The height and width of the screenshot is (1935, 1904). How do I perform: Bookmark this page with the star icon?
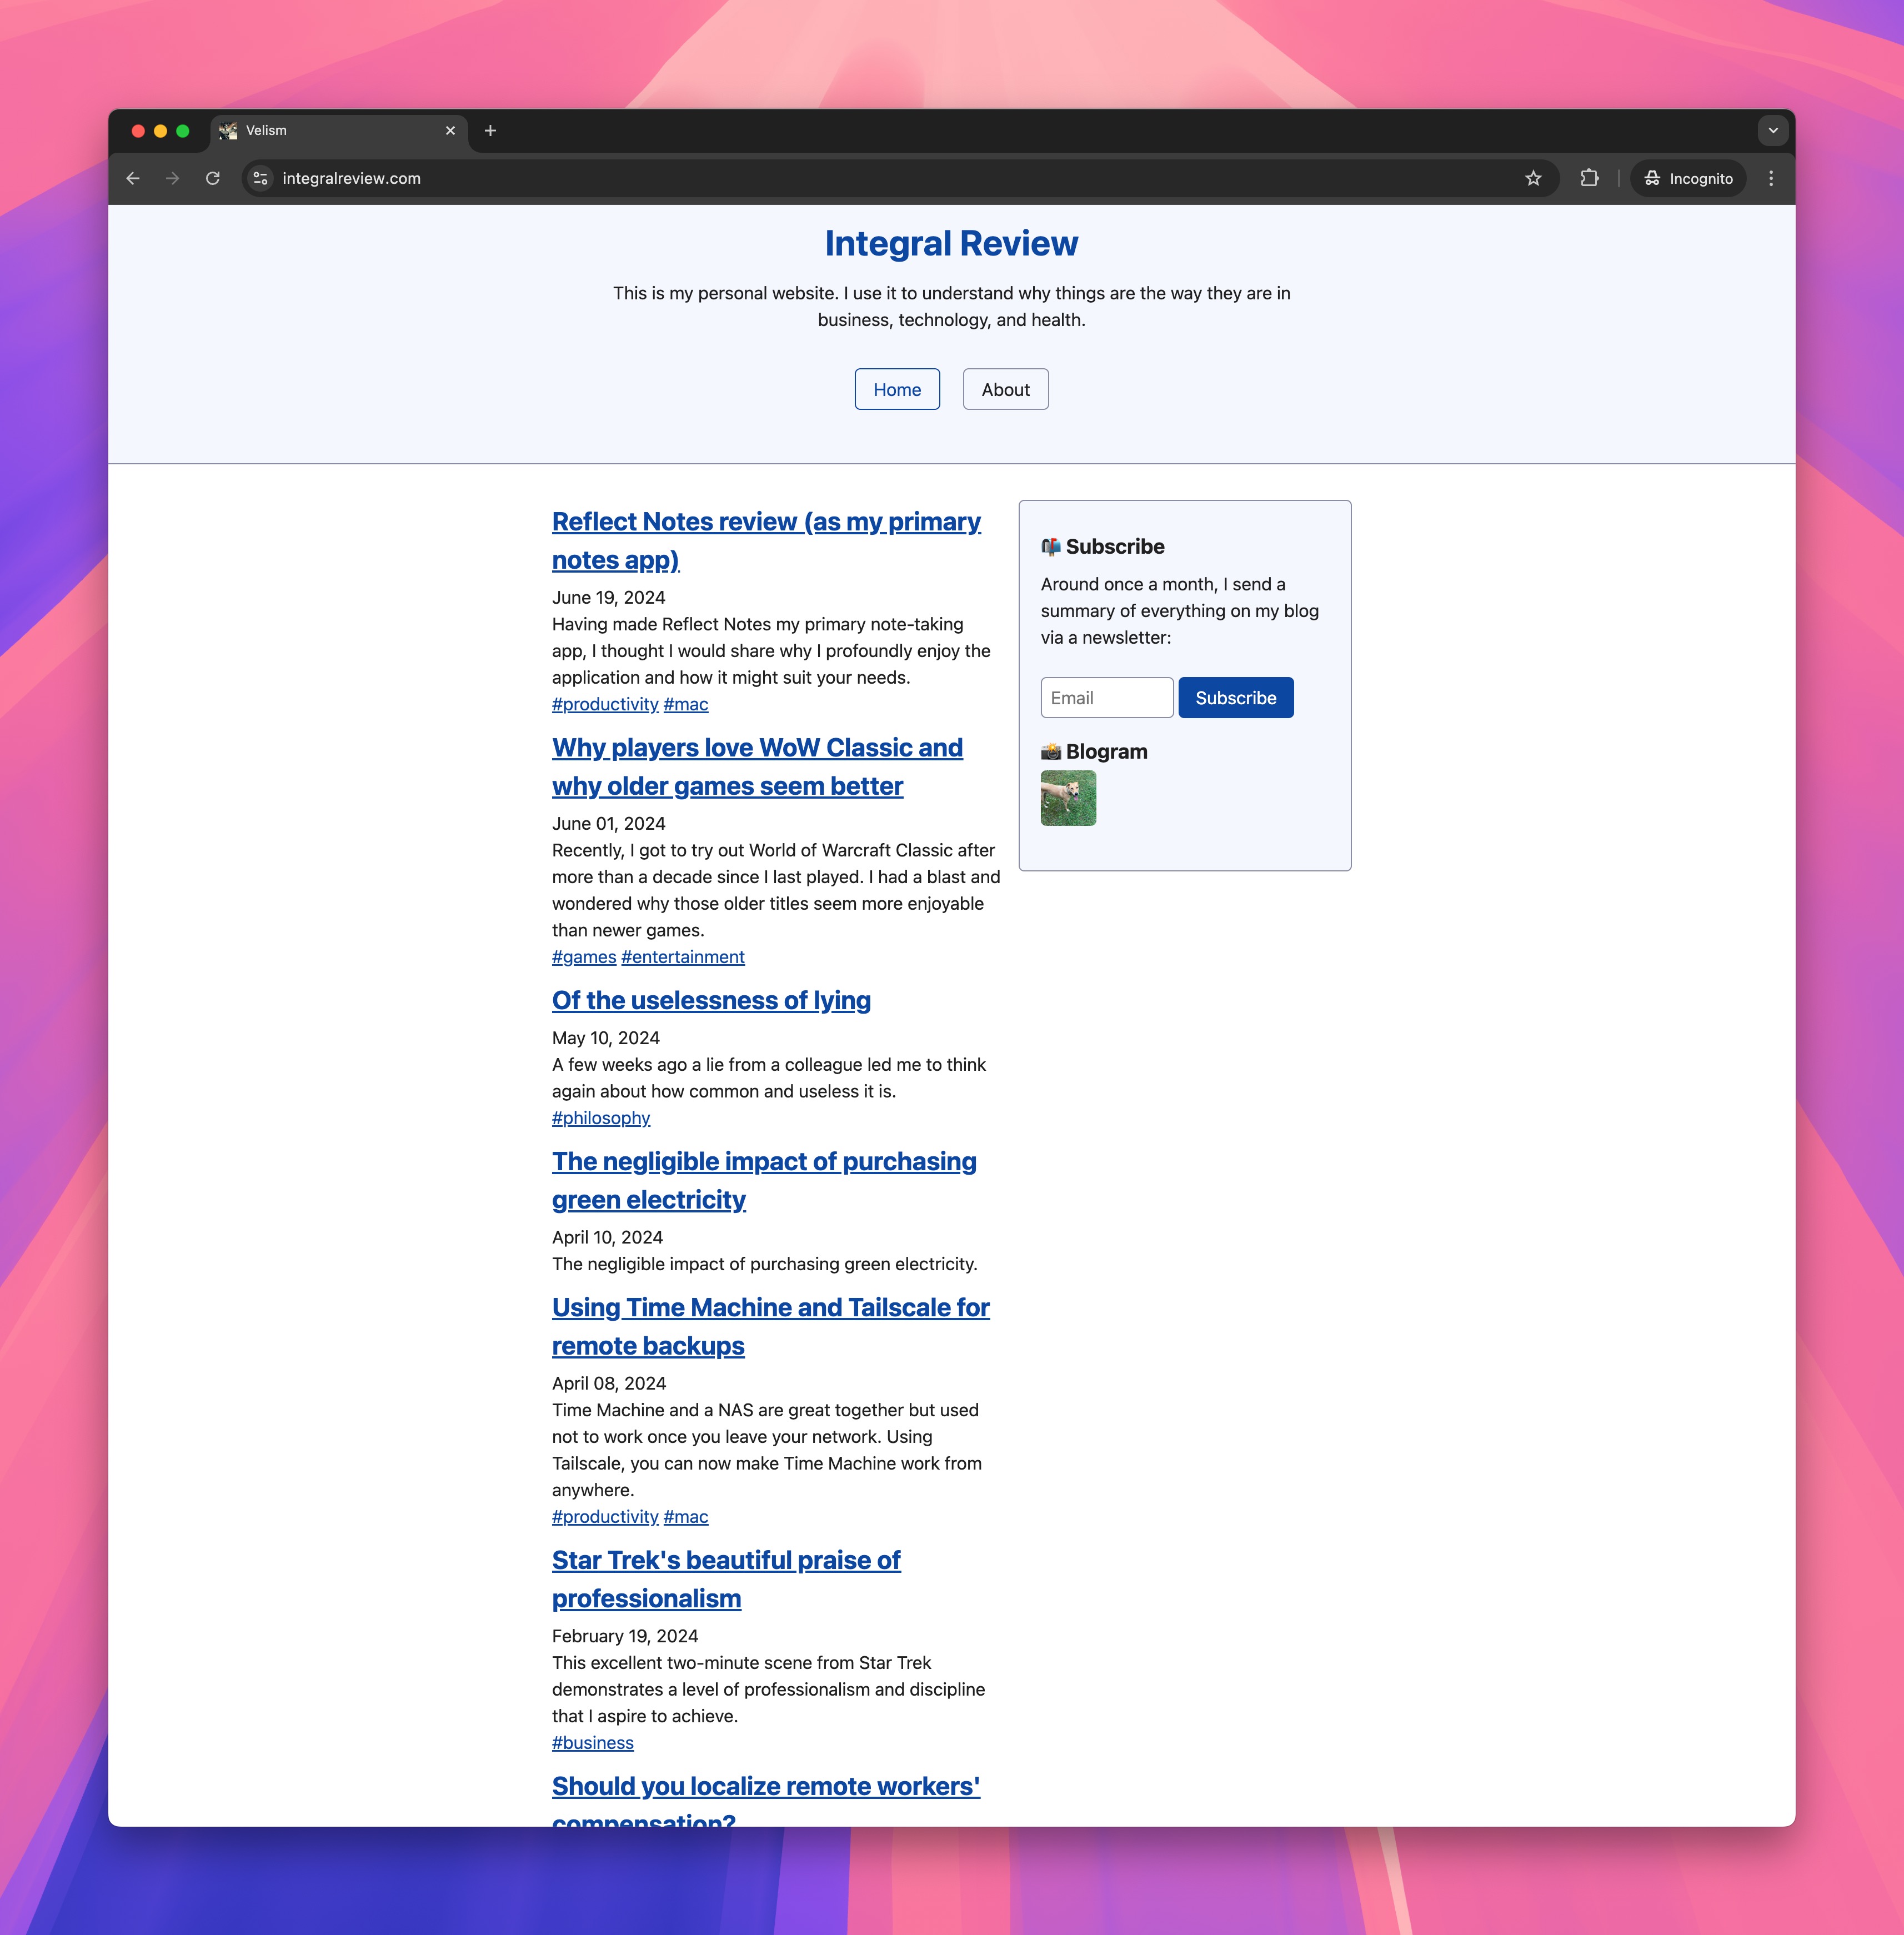click(1533, 178)
